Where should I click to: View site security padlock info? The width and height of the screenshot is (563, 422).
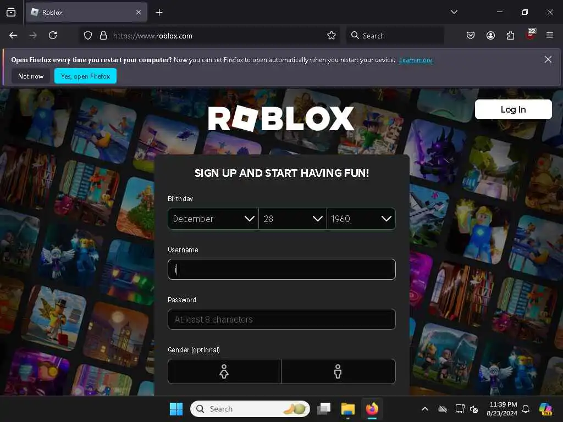point(103,36)
